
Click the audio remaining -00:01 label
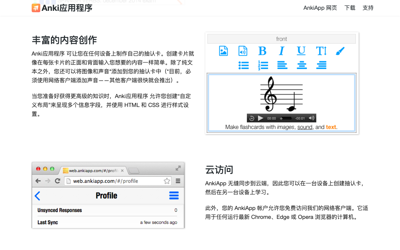(300, 118)
